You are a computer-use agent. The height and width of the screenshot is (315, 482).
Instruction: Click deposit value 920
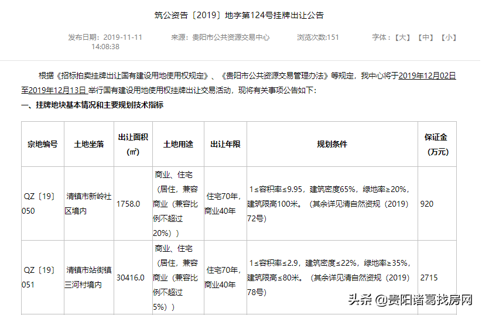coord(427,204)
